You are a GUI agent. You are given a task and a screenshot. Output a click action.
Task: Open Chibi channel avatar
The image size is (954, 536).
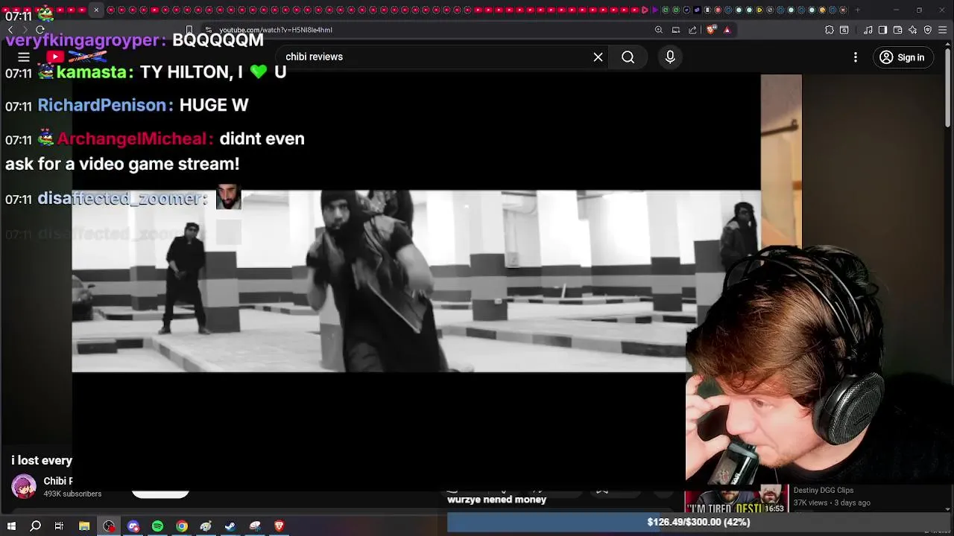24,487
